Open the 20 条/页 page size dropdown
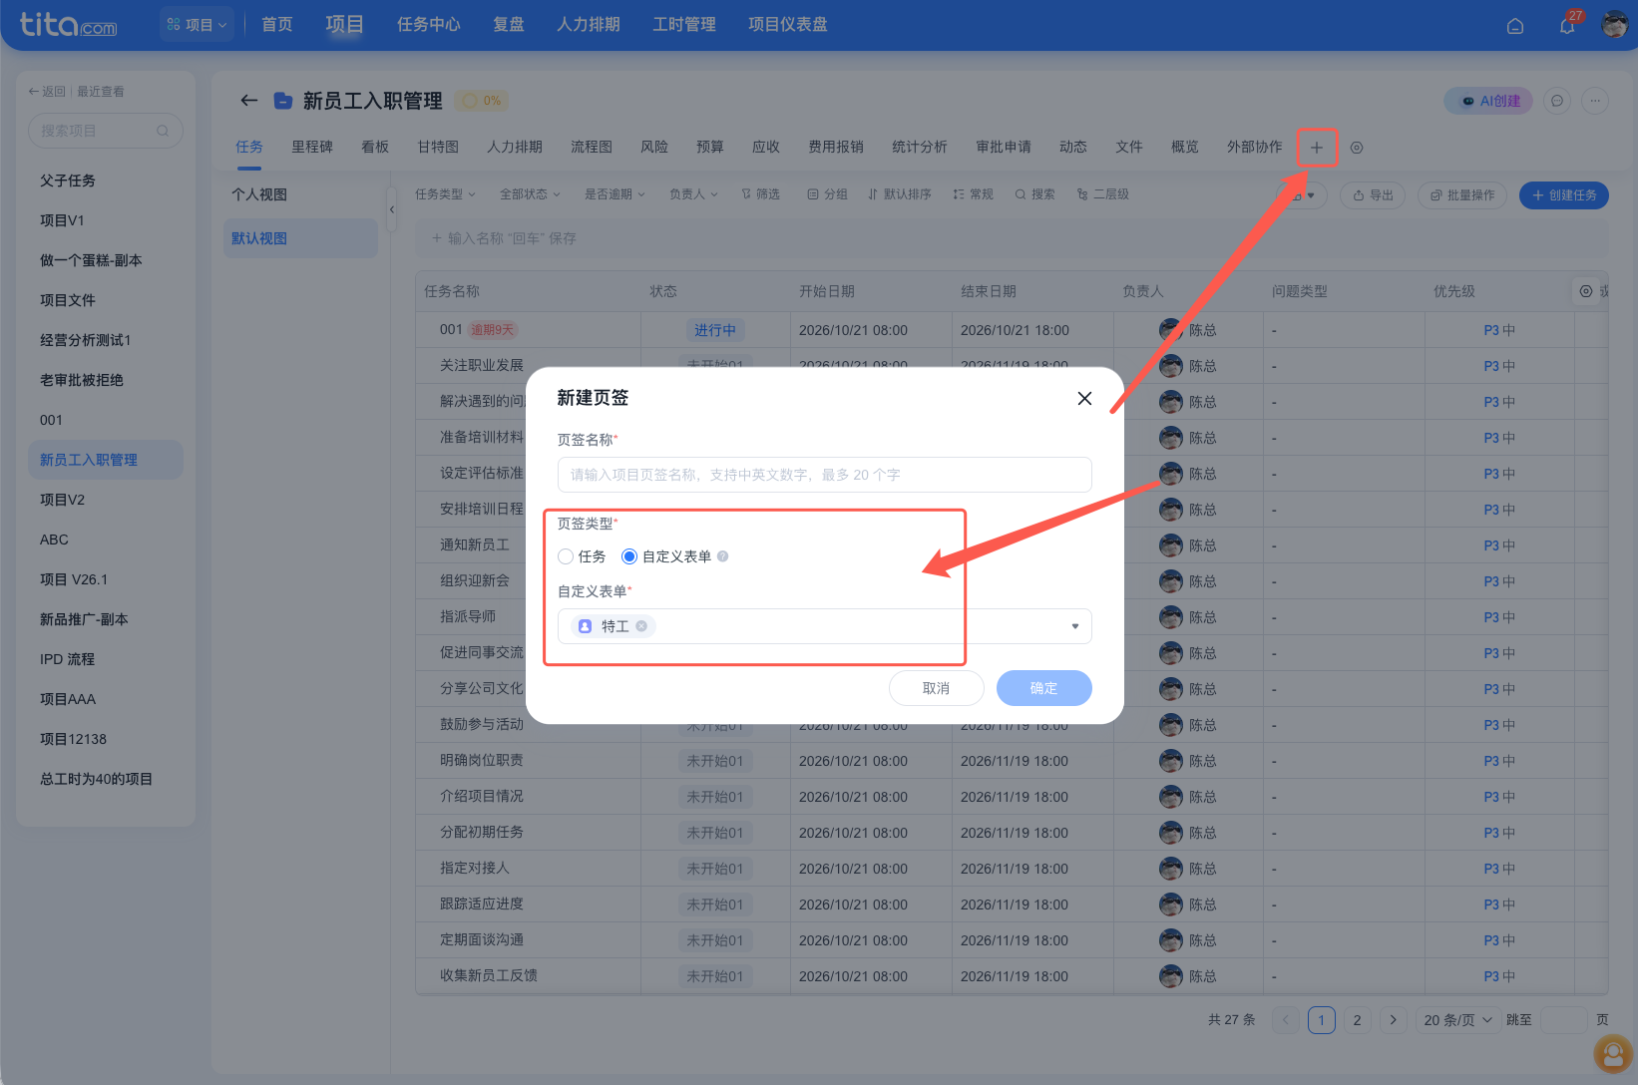 [x=1457, y=1020]
